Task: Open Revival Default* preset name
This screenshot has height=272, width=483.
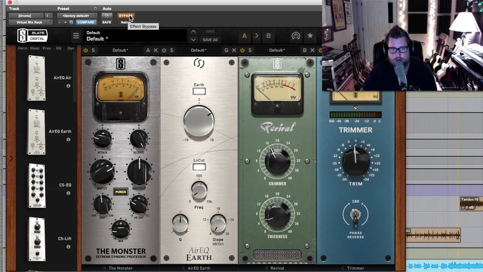Action: click(x=277, y=50)
